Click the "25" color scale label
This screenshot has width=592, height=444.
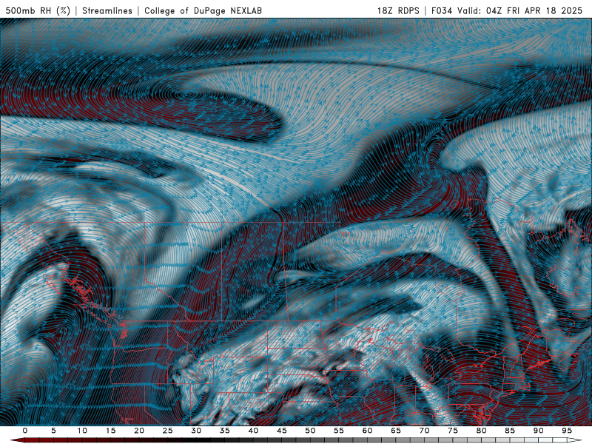coord(168,431)
